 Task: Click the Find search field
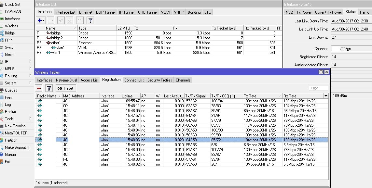click(x=318, y=88)
